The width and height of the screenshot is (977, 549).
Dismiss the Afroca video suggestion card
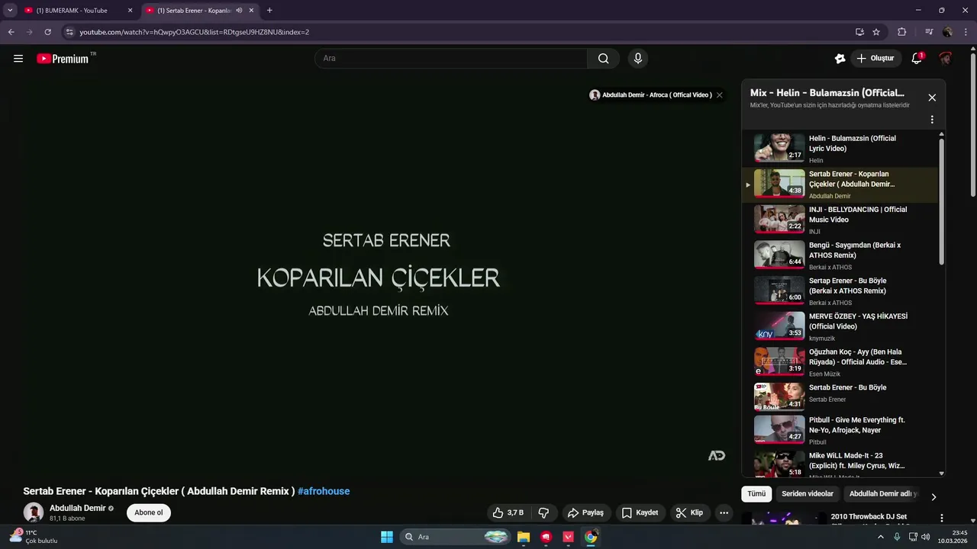[x=719, y=95]
